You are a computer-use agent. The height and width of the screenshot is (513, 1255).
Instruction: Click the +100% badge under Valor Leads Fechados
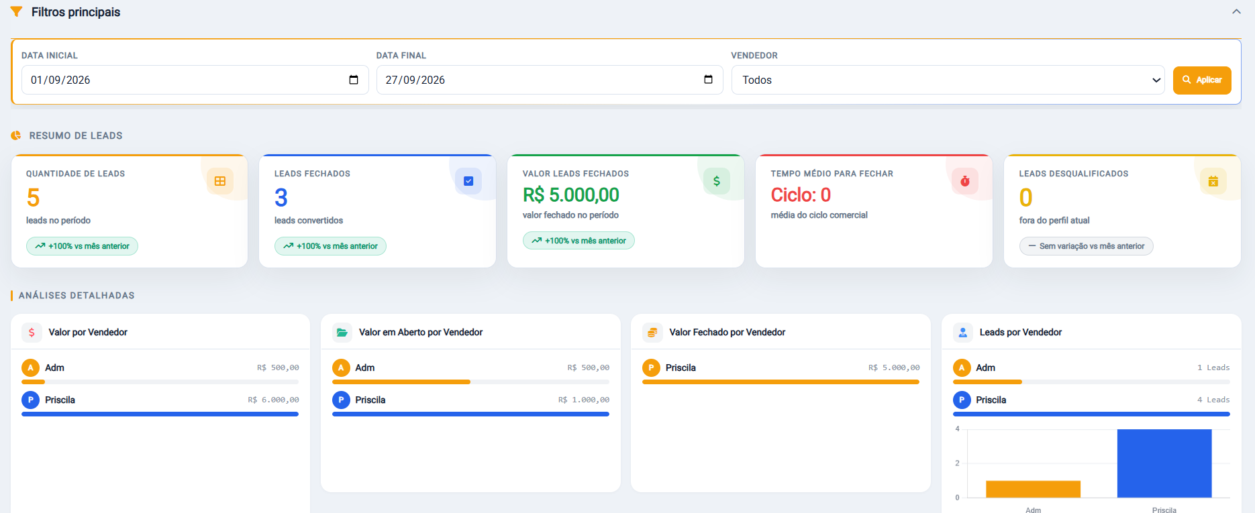[x=579, y=241]
